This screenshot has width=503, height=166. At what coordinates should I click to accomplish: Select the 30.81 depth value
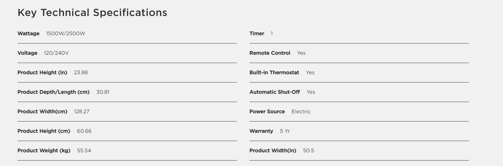103,92
